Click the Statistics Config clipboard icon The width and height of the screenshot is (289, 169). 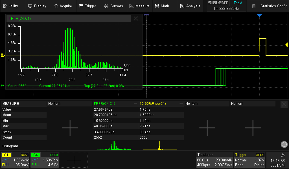pyautogui.click(x=254, y=6)
